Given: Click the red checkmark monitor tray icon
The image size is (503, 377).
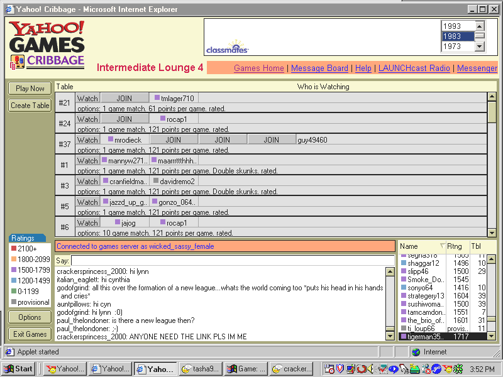Looking at the screenshot, I should pos(382,369).
